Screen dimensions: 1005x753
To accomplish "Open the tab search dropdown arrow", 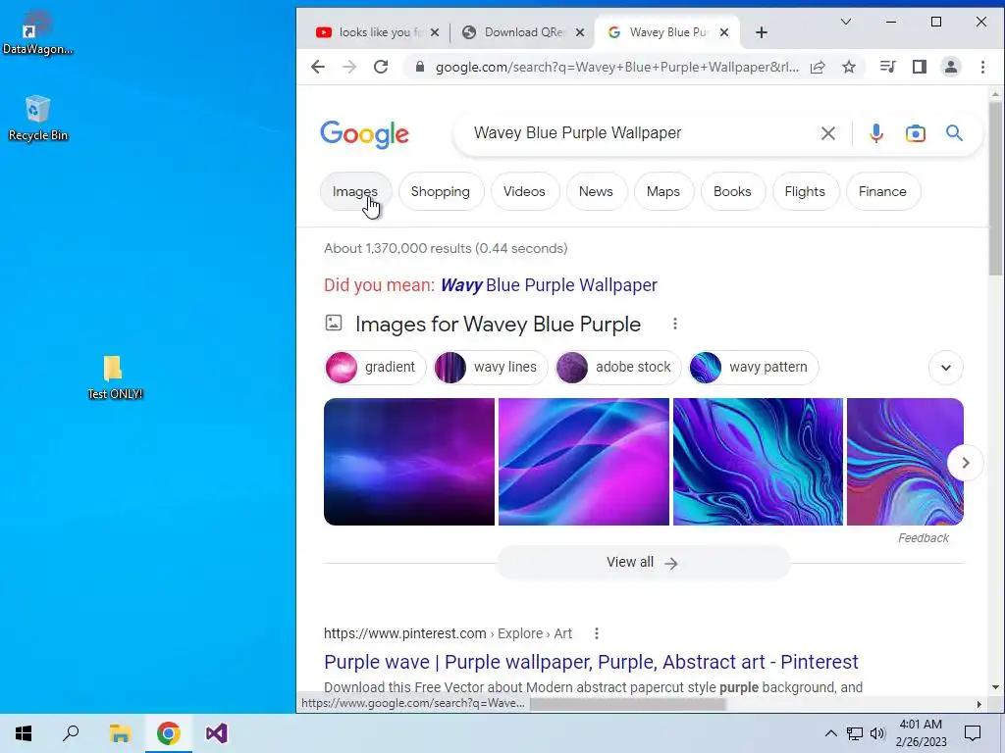I will 846,22.
